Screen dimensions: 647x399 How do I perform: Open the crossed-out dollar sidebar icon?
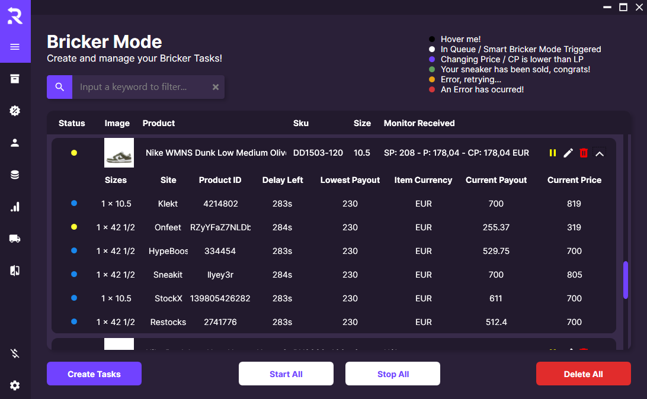point(15,353)
